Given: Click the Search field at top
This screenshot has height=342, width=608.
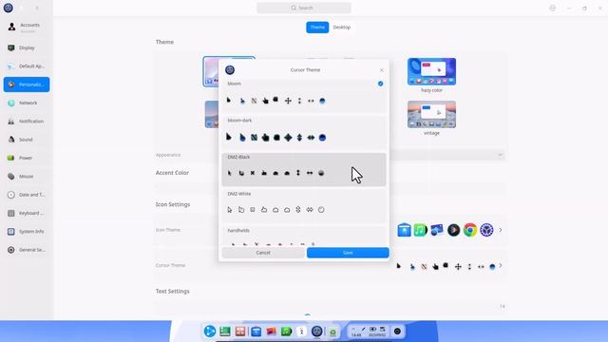Looking at the screenshot, I should [x=304, y=8].
